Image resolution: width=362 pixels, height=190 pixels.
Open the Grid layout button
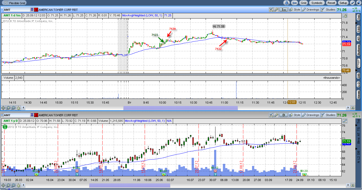[303, 3]
